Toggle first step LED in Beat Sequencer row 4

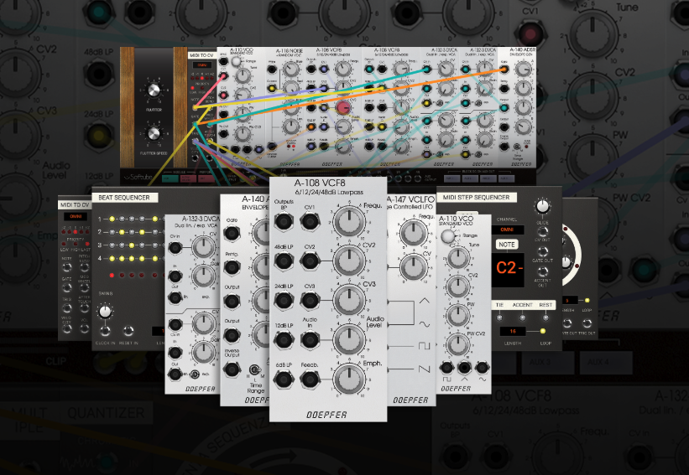[112, 259]
